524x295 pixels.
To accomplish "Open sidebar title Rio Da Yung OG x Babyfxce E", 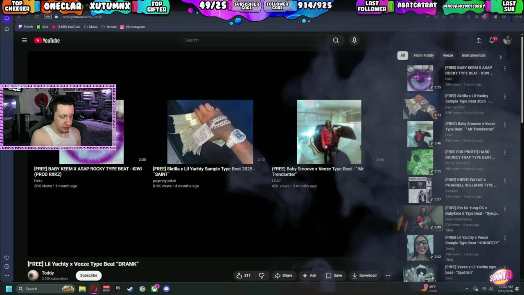I will pos(472,211).
